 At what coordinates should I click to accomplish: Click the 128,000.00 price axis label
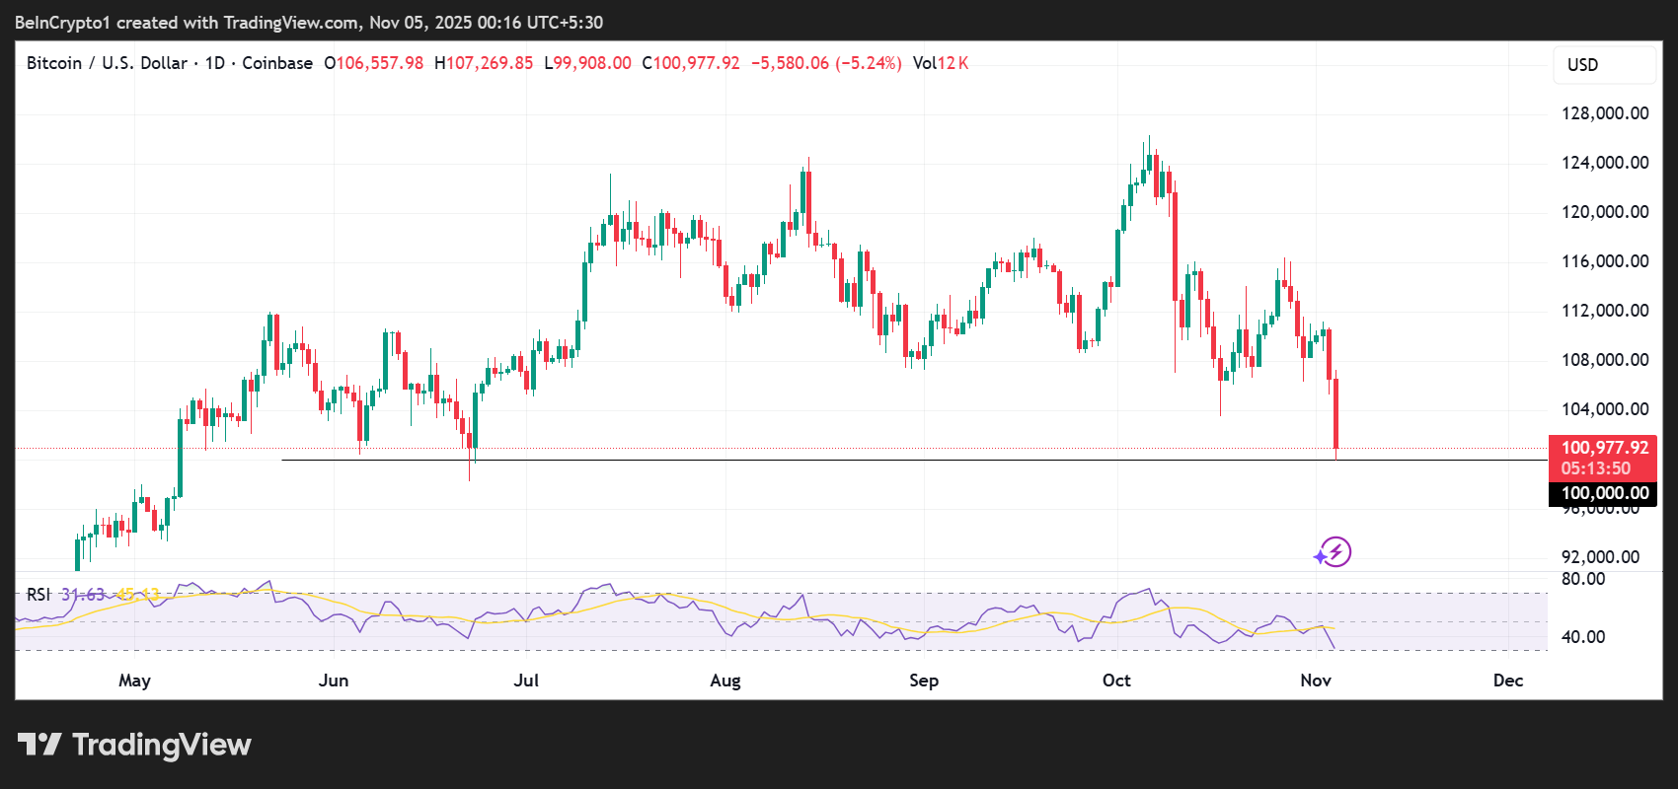(1604, 113)
